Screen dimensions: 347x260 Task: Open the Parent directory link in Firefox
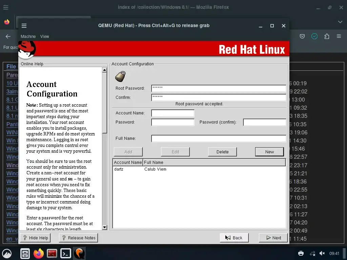coord(12,75)
